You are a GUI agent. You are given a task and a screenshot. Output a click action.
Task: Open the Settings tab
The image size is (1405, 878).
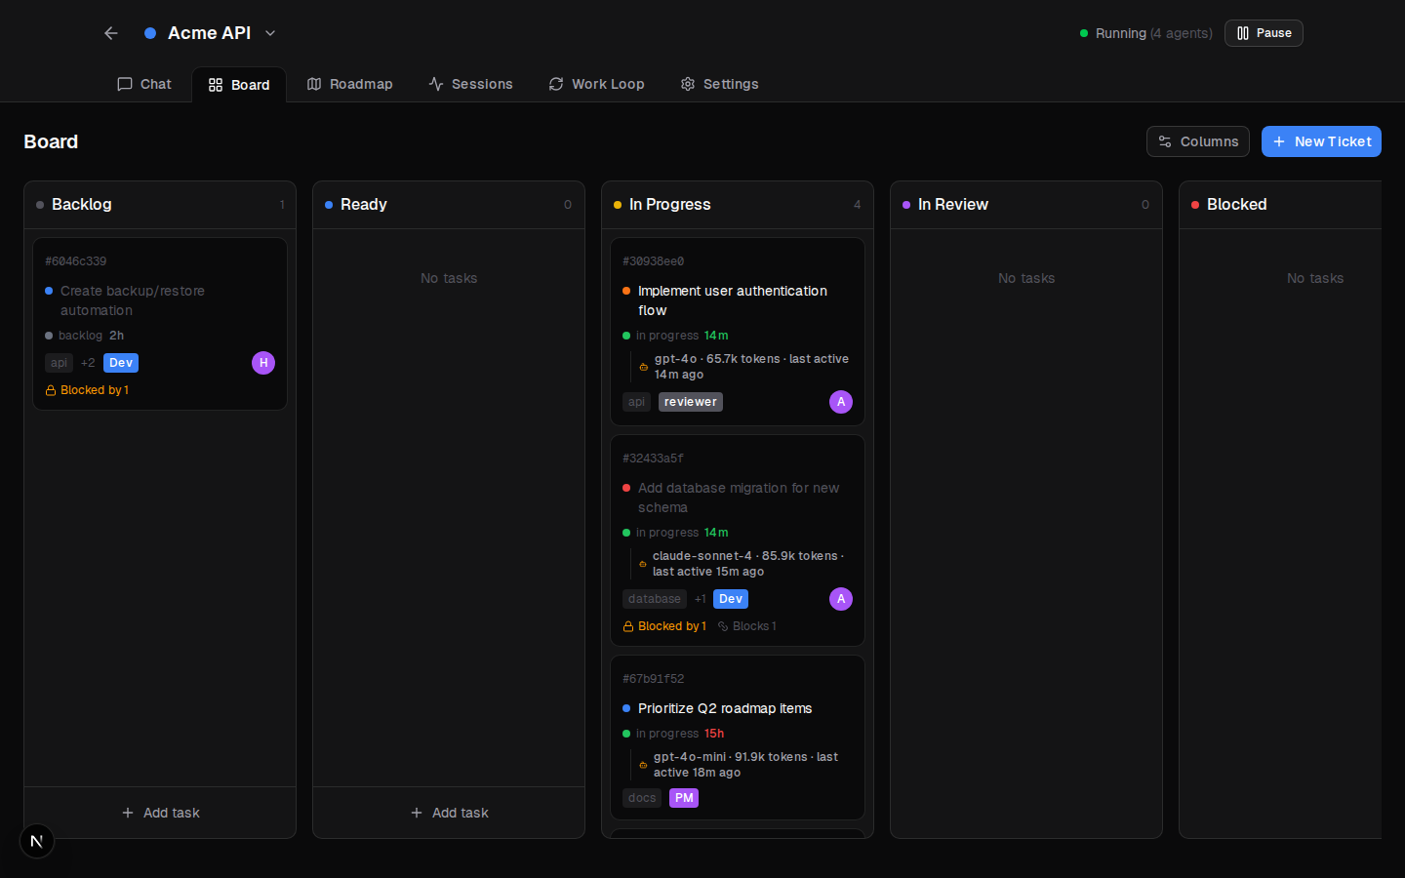[719, 84]
